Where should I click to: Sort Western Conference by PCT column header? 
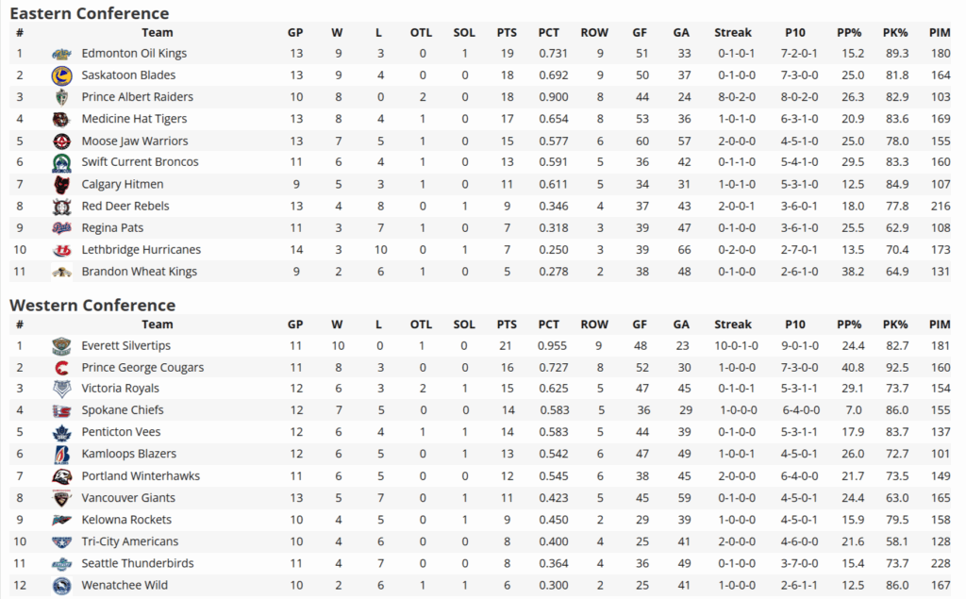[x=549, y=324]
